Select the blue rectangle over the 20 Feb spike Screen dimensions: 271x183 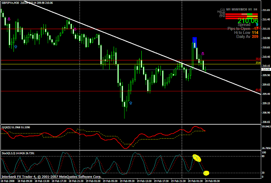click(x=195, y=43)
